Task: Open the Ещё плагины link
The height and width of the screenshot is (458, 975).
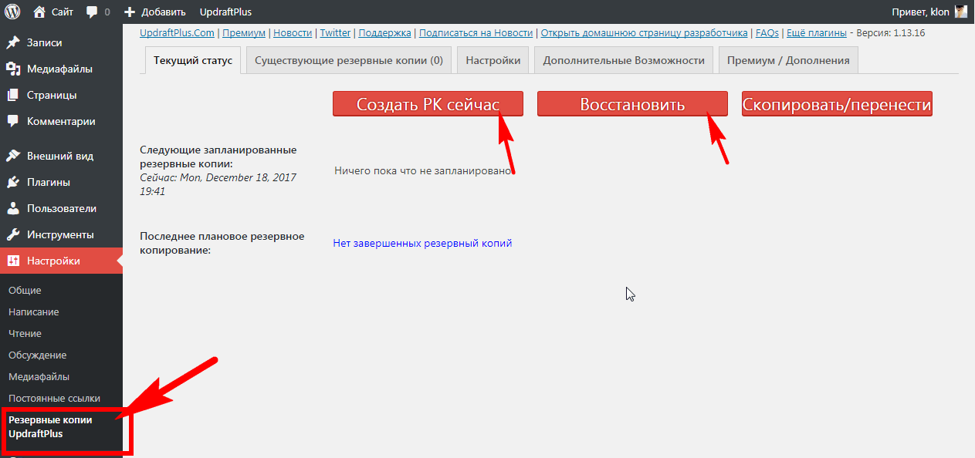Action: (817, 33)
